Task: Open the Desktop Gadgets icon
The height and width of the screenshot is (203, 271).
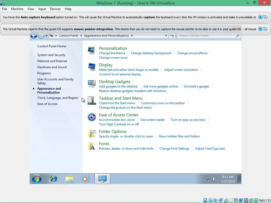Action: [x=91, y=84]
